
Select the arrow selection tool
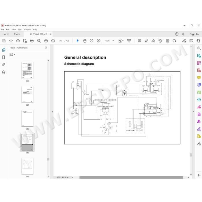tap(78, 41)
